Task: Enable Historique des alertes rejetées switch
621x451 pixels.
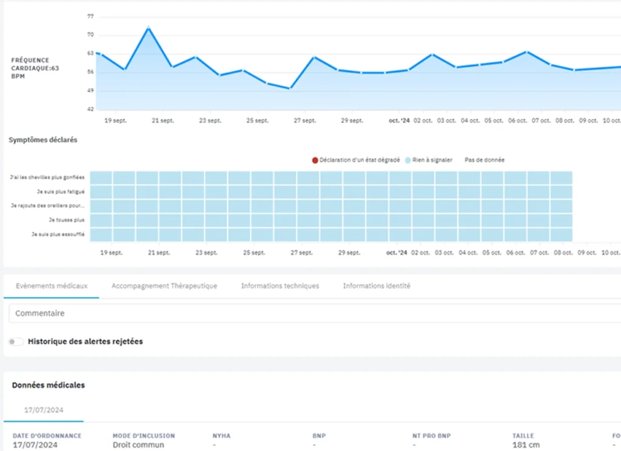Action: [16, 342]
